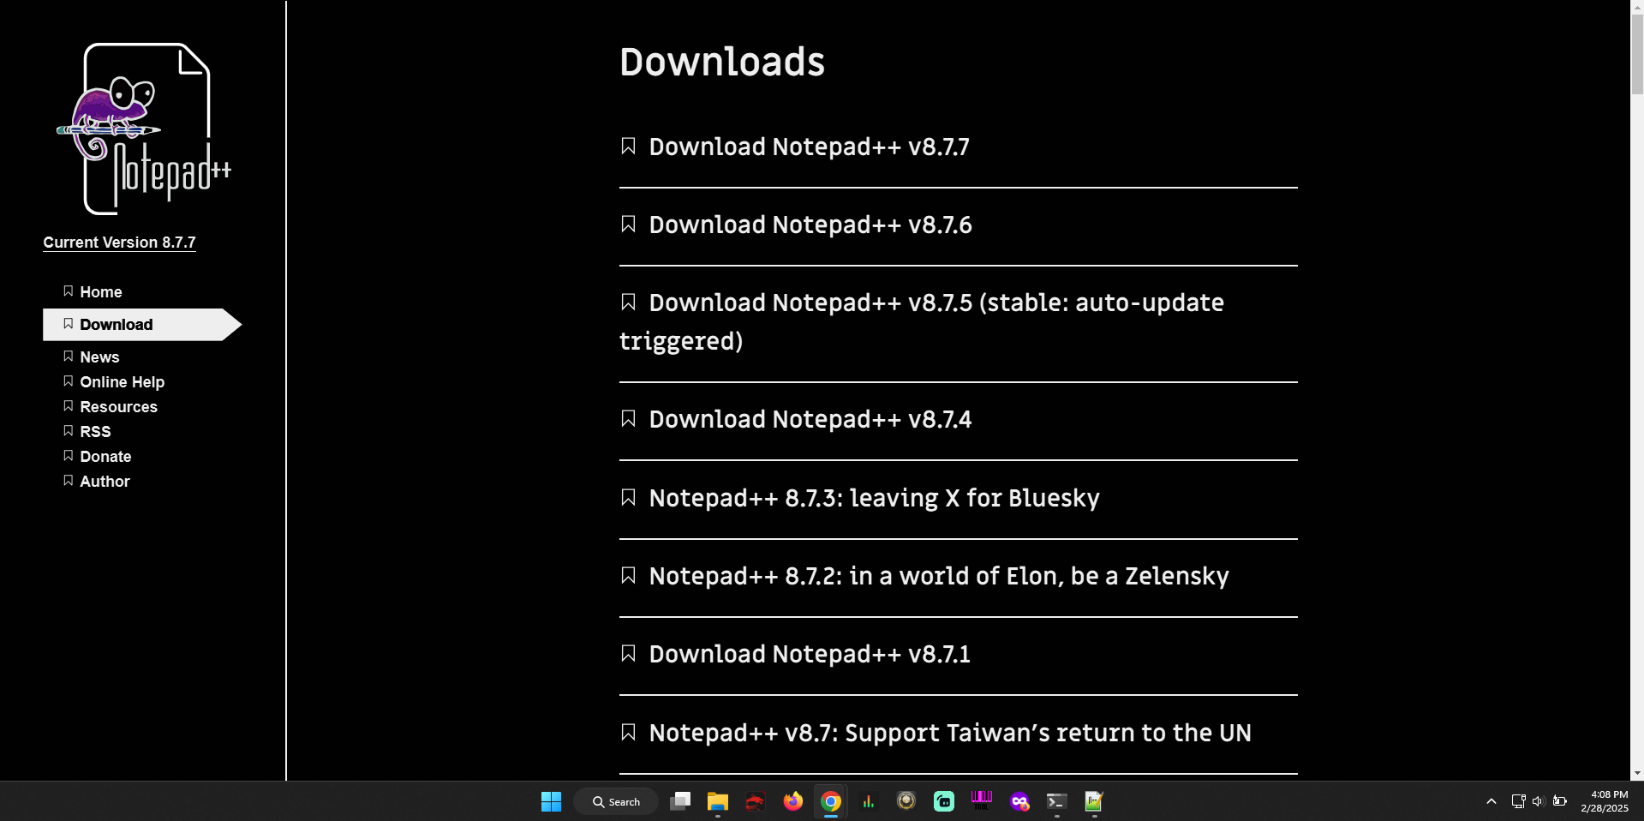Open Notepad++ v8.7 Taiwan release link

coord(950,734)
